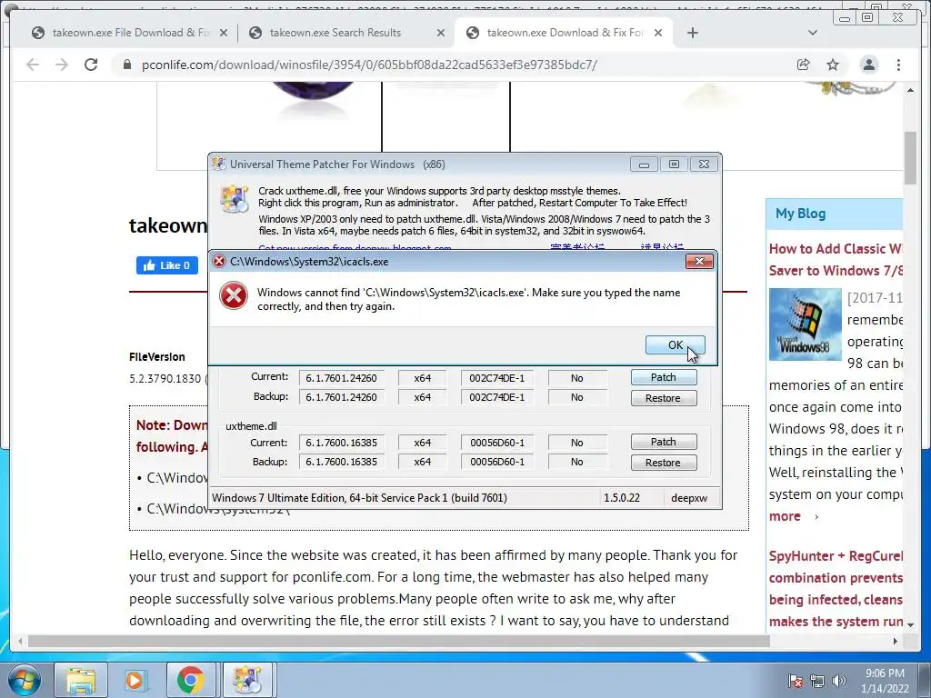931x698 pixels.
Task: Switch to takeown.exe File Download tab
Action: pyautogui.click(x=129, y=33)
